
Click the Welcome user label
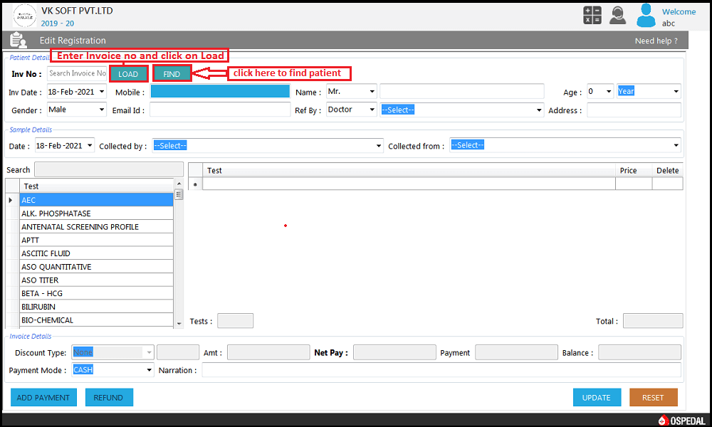[679, 12]
